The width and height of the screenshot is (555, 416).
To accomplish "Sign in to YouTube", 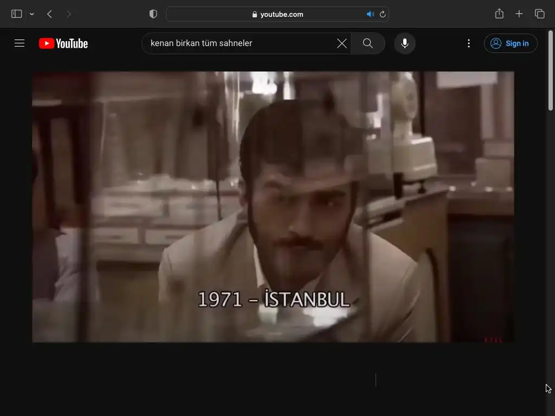I will tap(511, 43).
